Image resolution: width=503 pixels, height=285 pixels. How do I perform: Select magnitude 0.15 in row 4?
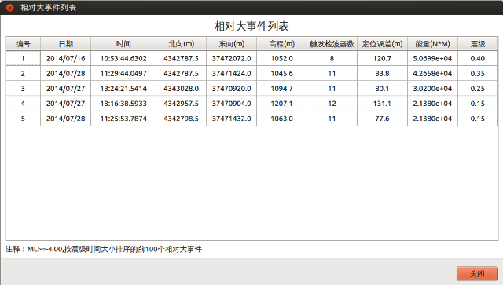tap(478, 104)
